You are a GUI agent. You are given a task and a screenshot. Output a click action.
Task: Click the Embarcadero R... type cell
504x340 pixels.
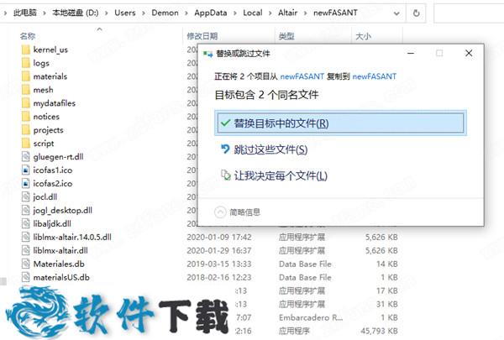(311, 317)
